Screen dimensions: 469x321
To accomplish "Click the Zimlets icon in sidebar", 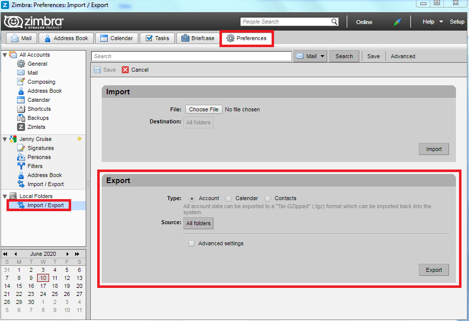I will (x=21, y=127).
